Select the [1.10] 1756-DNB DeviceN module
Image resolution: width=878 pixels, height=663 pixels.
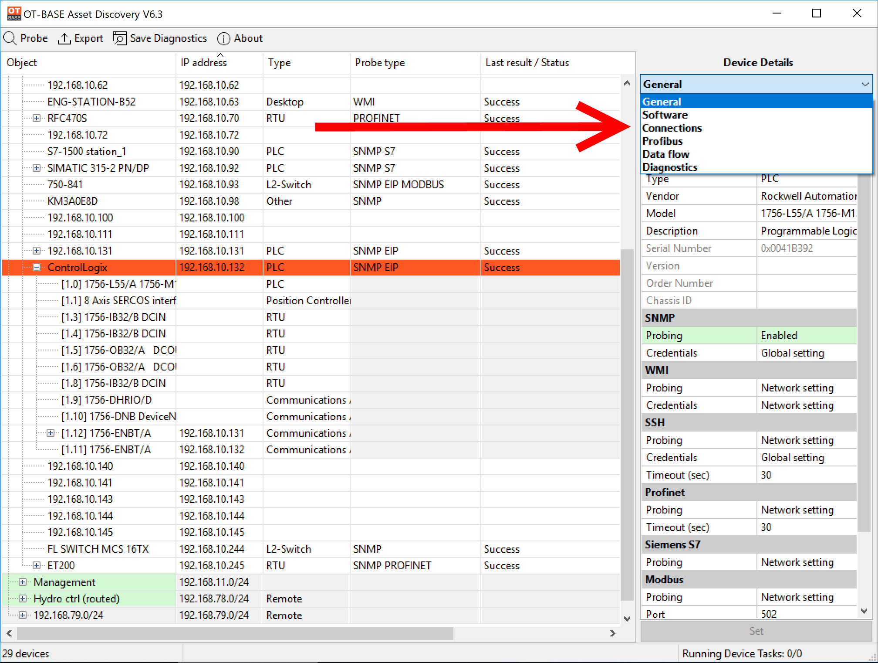pyautogui.click(x=311, y=416)
